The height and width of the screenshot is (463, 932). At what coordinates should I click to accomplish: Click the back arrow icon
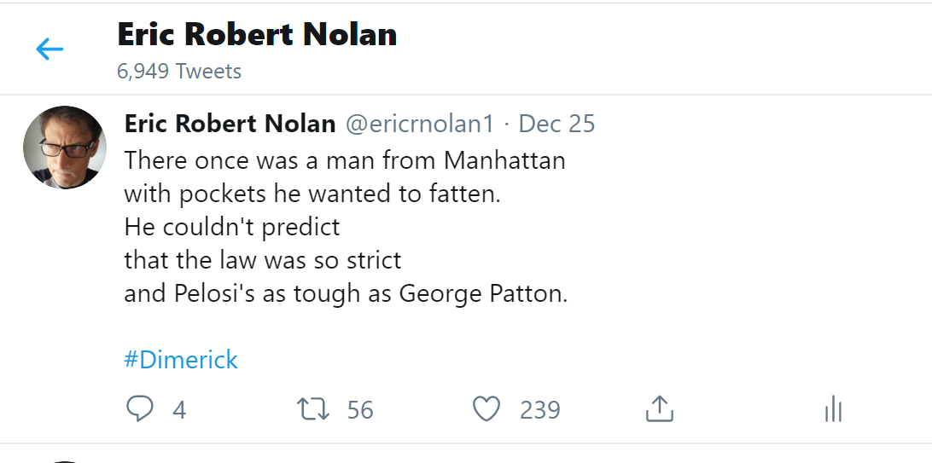click(x=50, y=49)
